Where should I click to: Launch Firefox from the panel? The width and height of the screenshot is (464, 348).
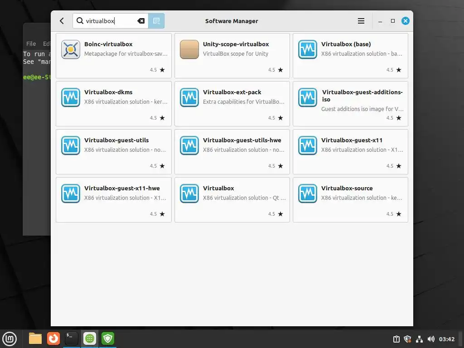coord(53,338)
